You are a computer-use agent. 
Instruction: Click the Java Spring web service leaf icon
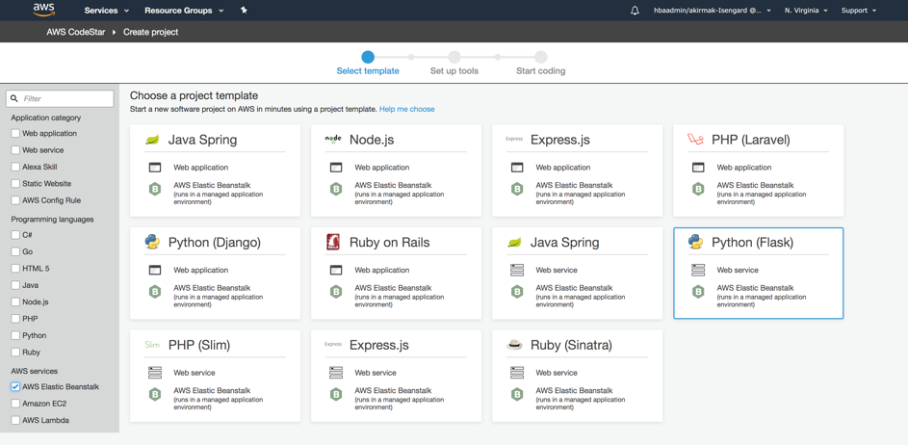(514, 242)
